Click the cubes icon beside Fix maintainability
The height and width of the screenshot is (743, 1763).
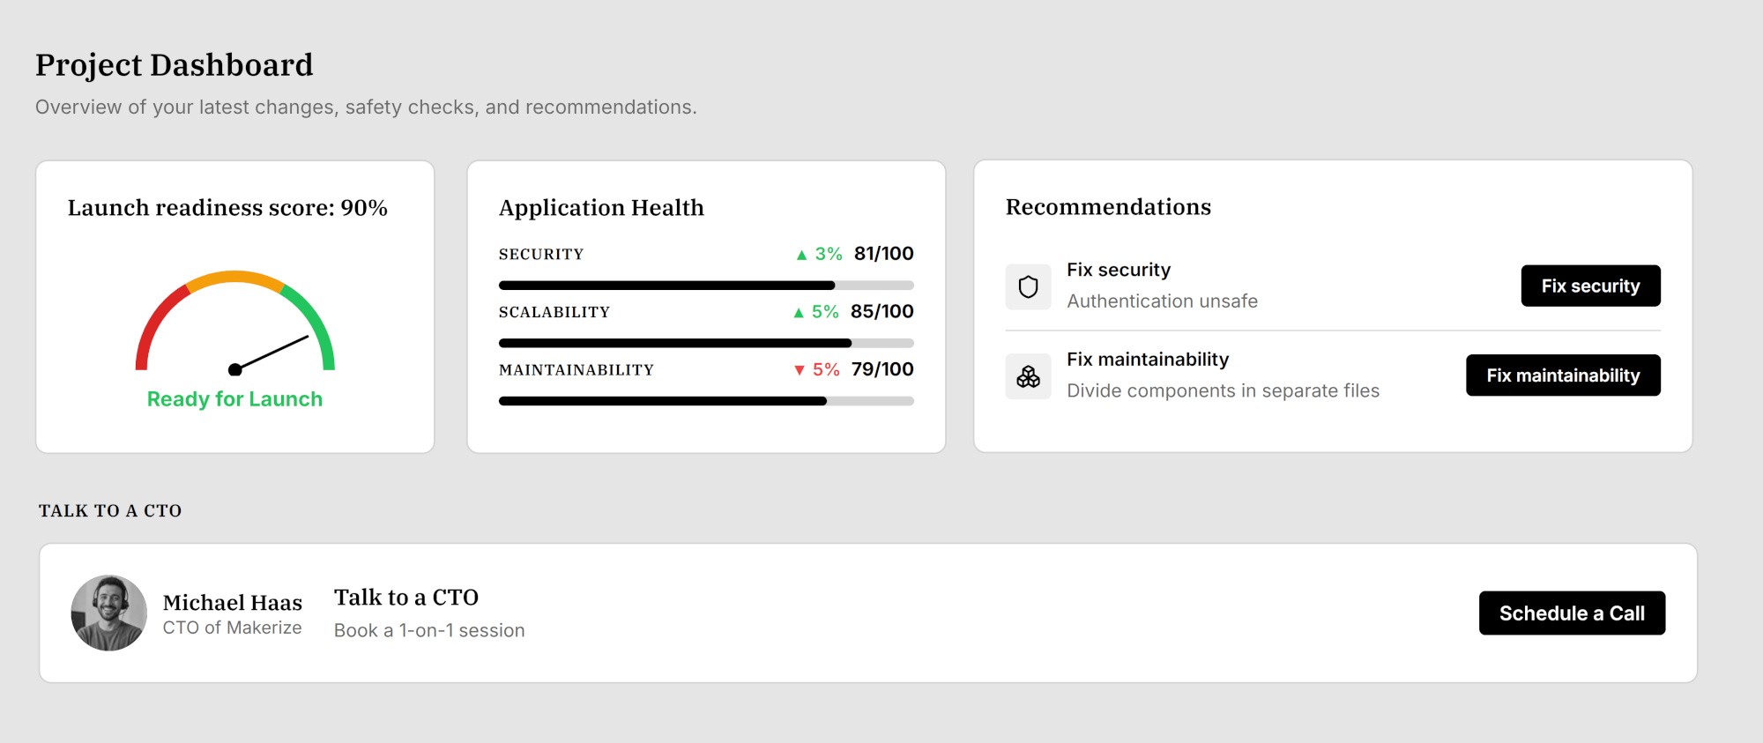click(x=1028, y=377)
